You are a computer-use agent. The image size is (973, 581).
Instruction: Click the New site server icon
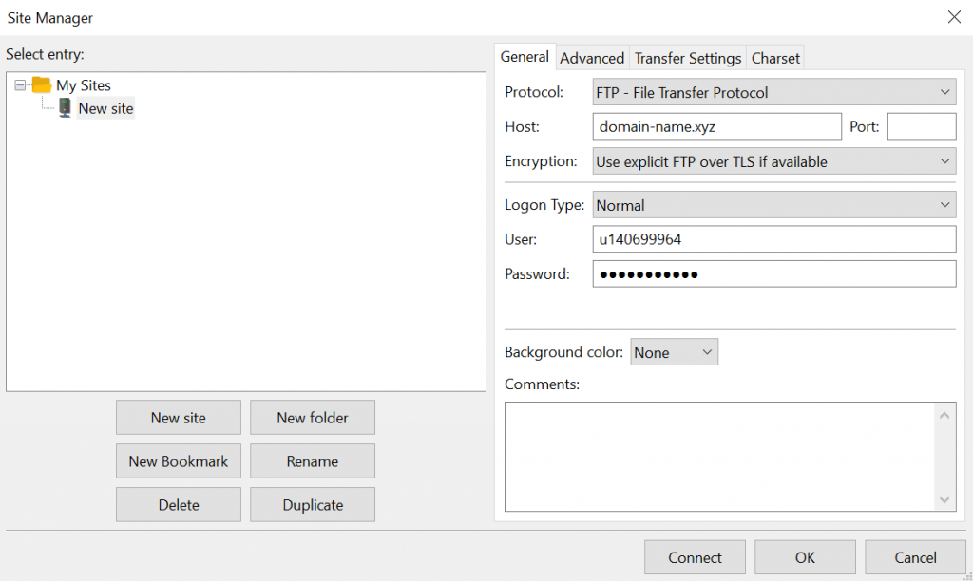tap(65, 108)
